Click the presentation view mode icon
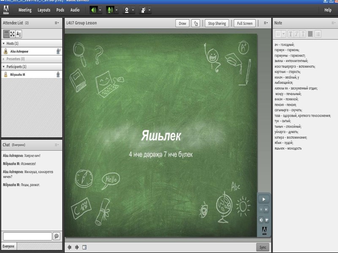Viewport: 338px width, 253px height. 267,220
